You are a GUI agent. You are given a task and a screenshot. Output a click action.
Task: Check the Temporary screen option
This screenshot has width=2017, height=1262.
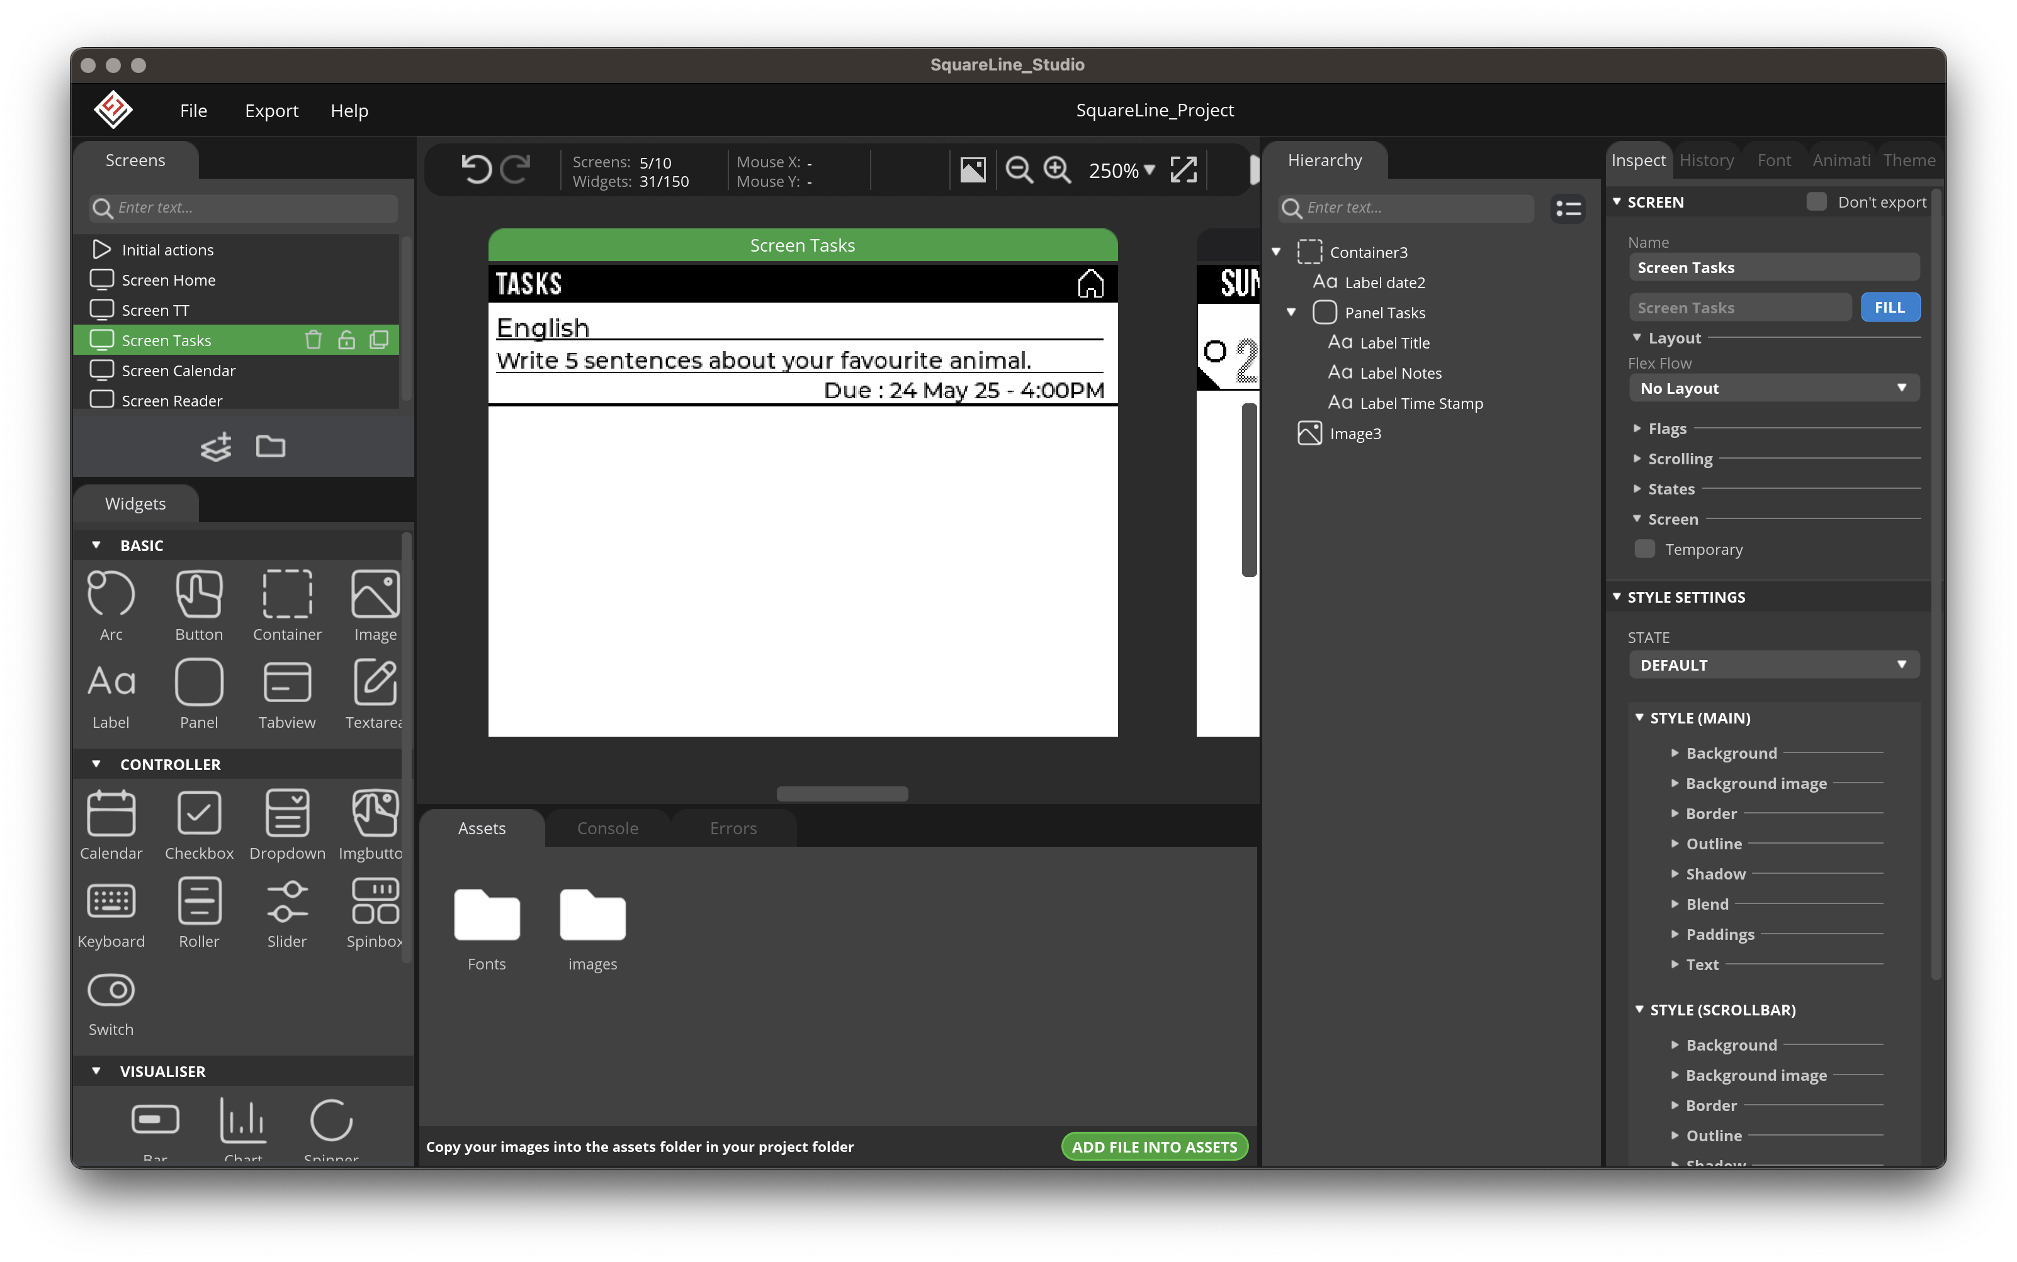coord(1644,549)
